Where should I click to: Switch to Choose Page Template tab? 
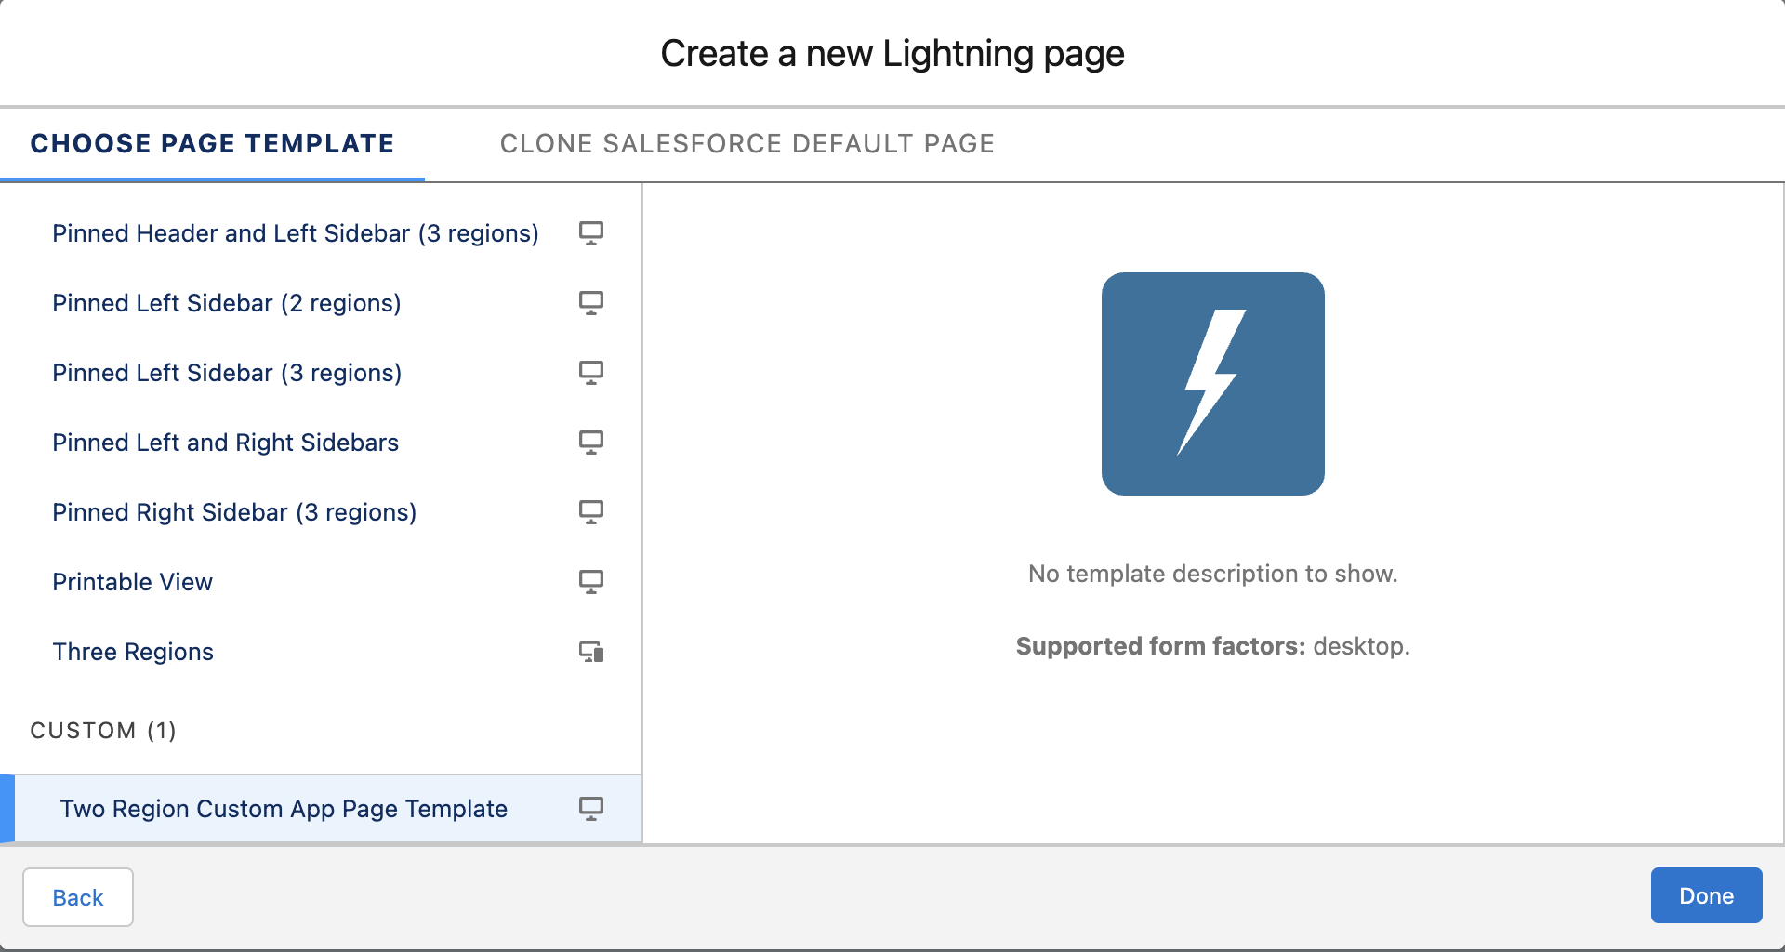coord(212,144)
